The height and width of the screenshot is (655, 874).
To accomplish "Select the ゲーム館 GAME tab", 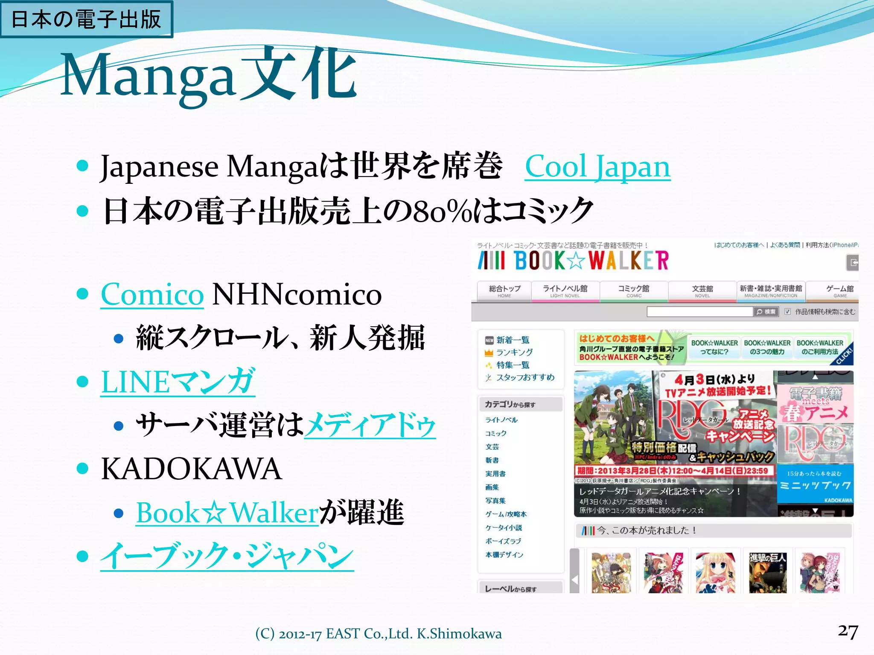I will [832, 291].
